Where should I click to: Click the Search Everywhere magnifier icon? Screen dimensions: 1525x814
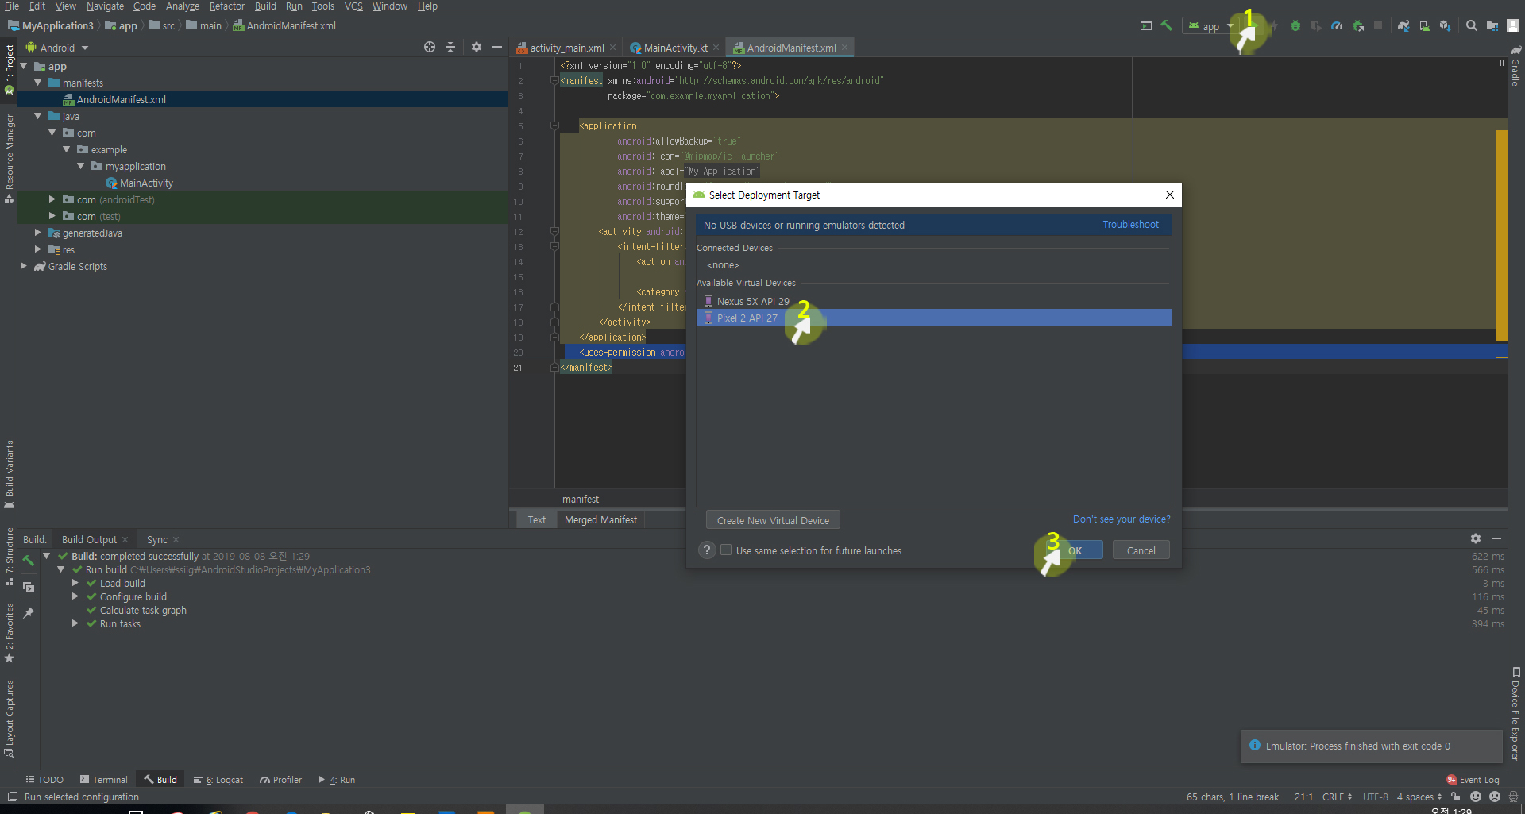[x=1471, y=25]
